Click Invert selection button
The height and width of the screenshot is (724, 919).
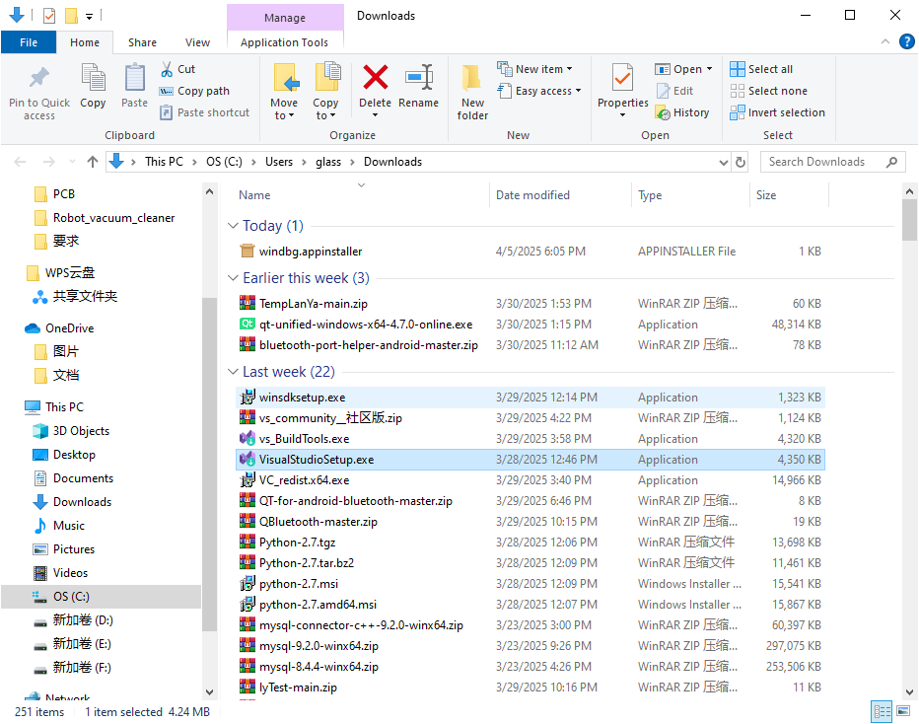pyautogui.click(x=777, y=112)
